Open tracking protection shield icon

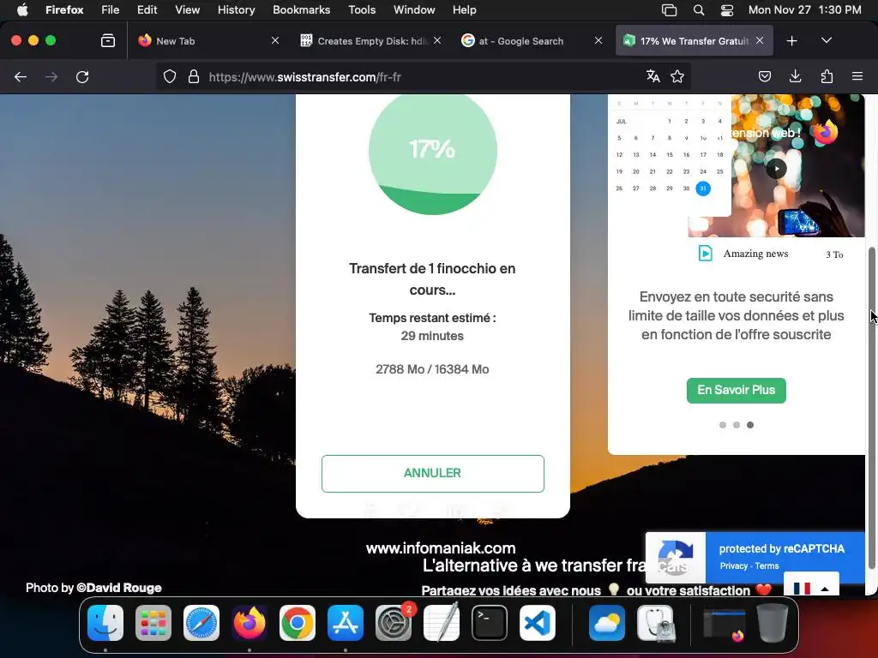[x=170, y=76]
